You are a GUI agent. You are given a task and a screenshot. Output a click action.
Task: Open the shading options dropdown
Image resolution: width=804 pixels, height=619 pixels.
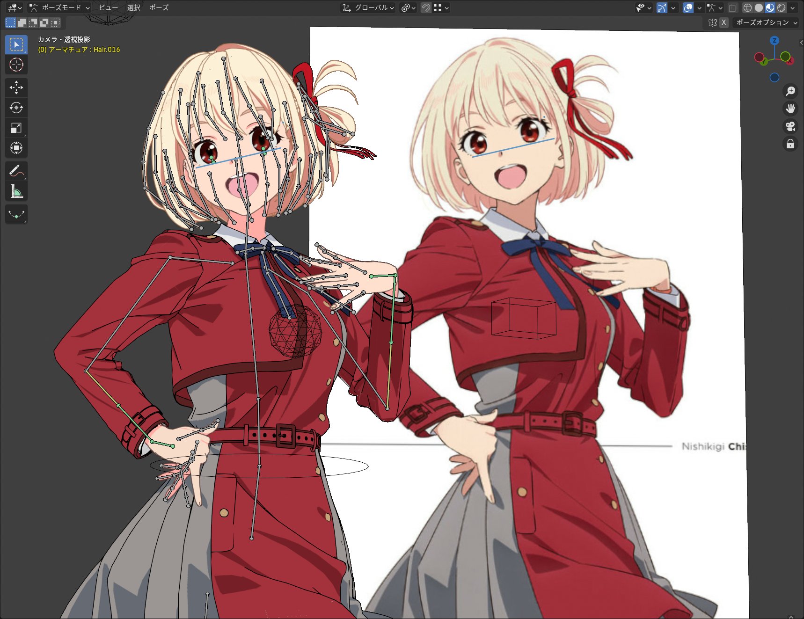(792, 7)
